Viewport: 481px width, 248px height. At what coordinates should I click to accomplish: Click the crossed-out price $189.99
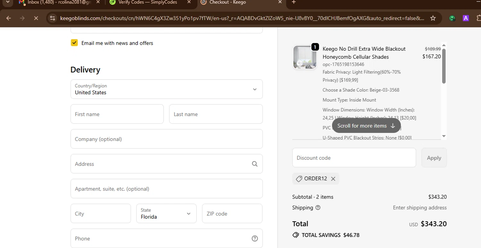click(x=433, y=49)
